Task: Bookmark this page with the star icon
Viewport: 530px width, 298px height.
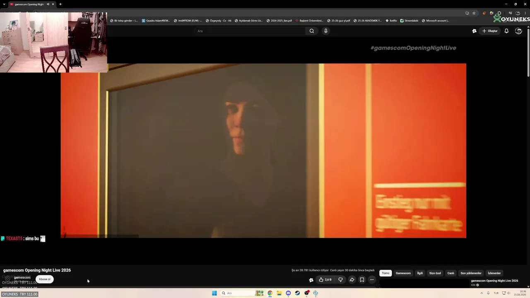Action: (474, 13)
